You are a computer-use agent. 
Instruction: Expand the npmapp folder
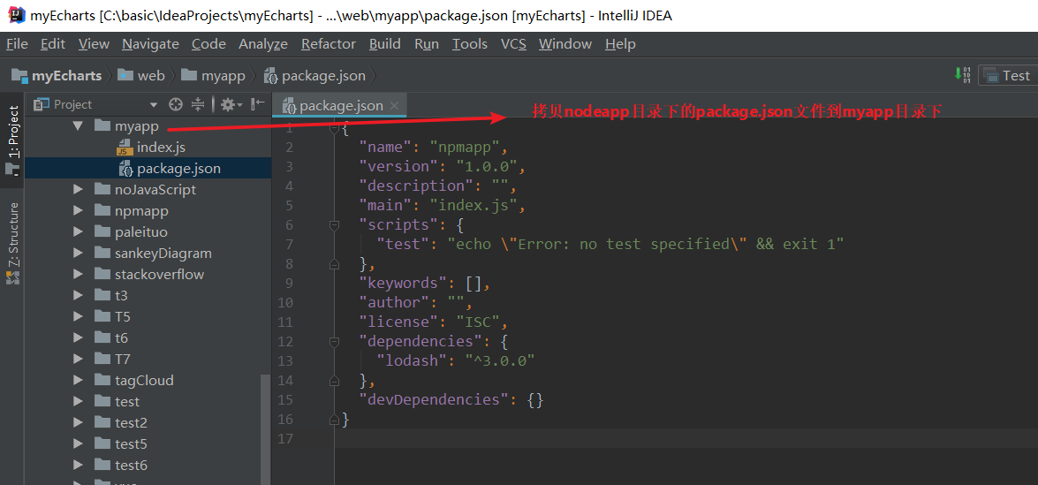78,210
